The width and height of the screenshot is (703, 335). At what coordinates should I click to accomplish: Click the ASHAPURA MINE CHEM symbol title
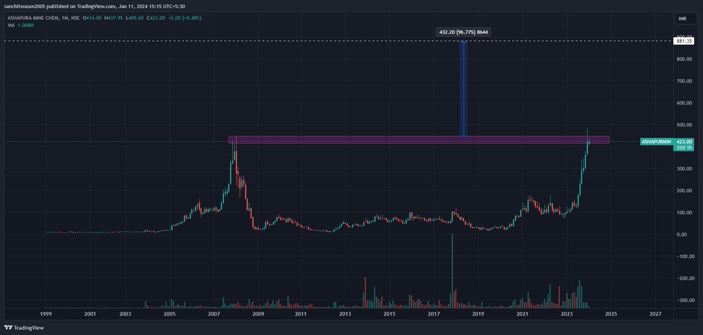[x=33, y=18]
